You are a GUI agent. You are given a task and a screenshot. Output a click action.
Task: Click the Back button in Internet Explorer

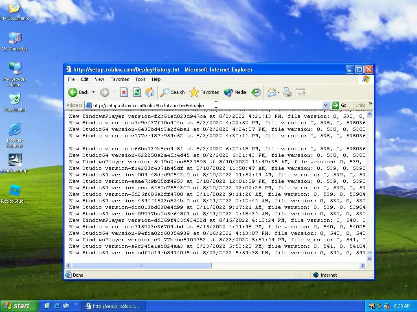tap(78, 92)
